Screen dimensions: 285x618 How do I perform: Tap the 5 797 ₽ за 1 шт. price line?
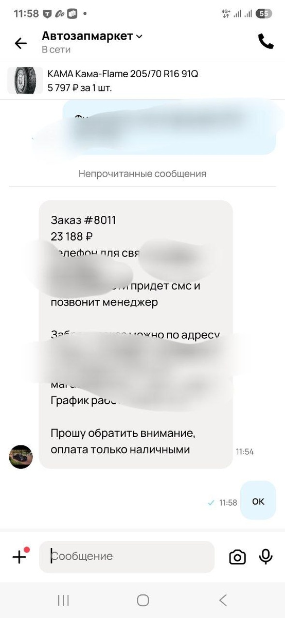(x=80, y=88)
